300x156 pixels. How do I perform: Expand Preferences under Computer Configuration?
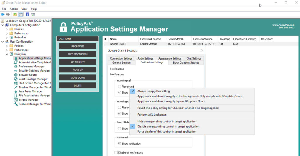click(7, 33)
